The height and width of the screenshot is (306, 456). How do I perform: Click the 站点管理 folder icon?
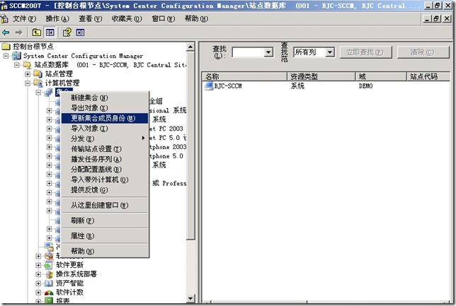[38, 73]
